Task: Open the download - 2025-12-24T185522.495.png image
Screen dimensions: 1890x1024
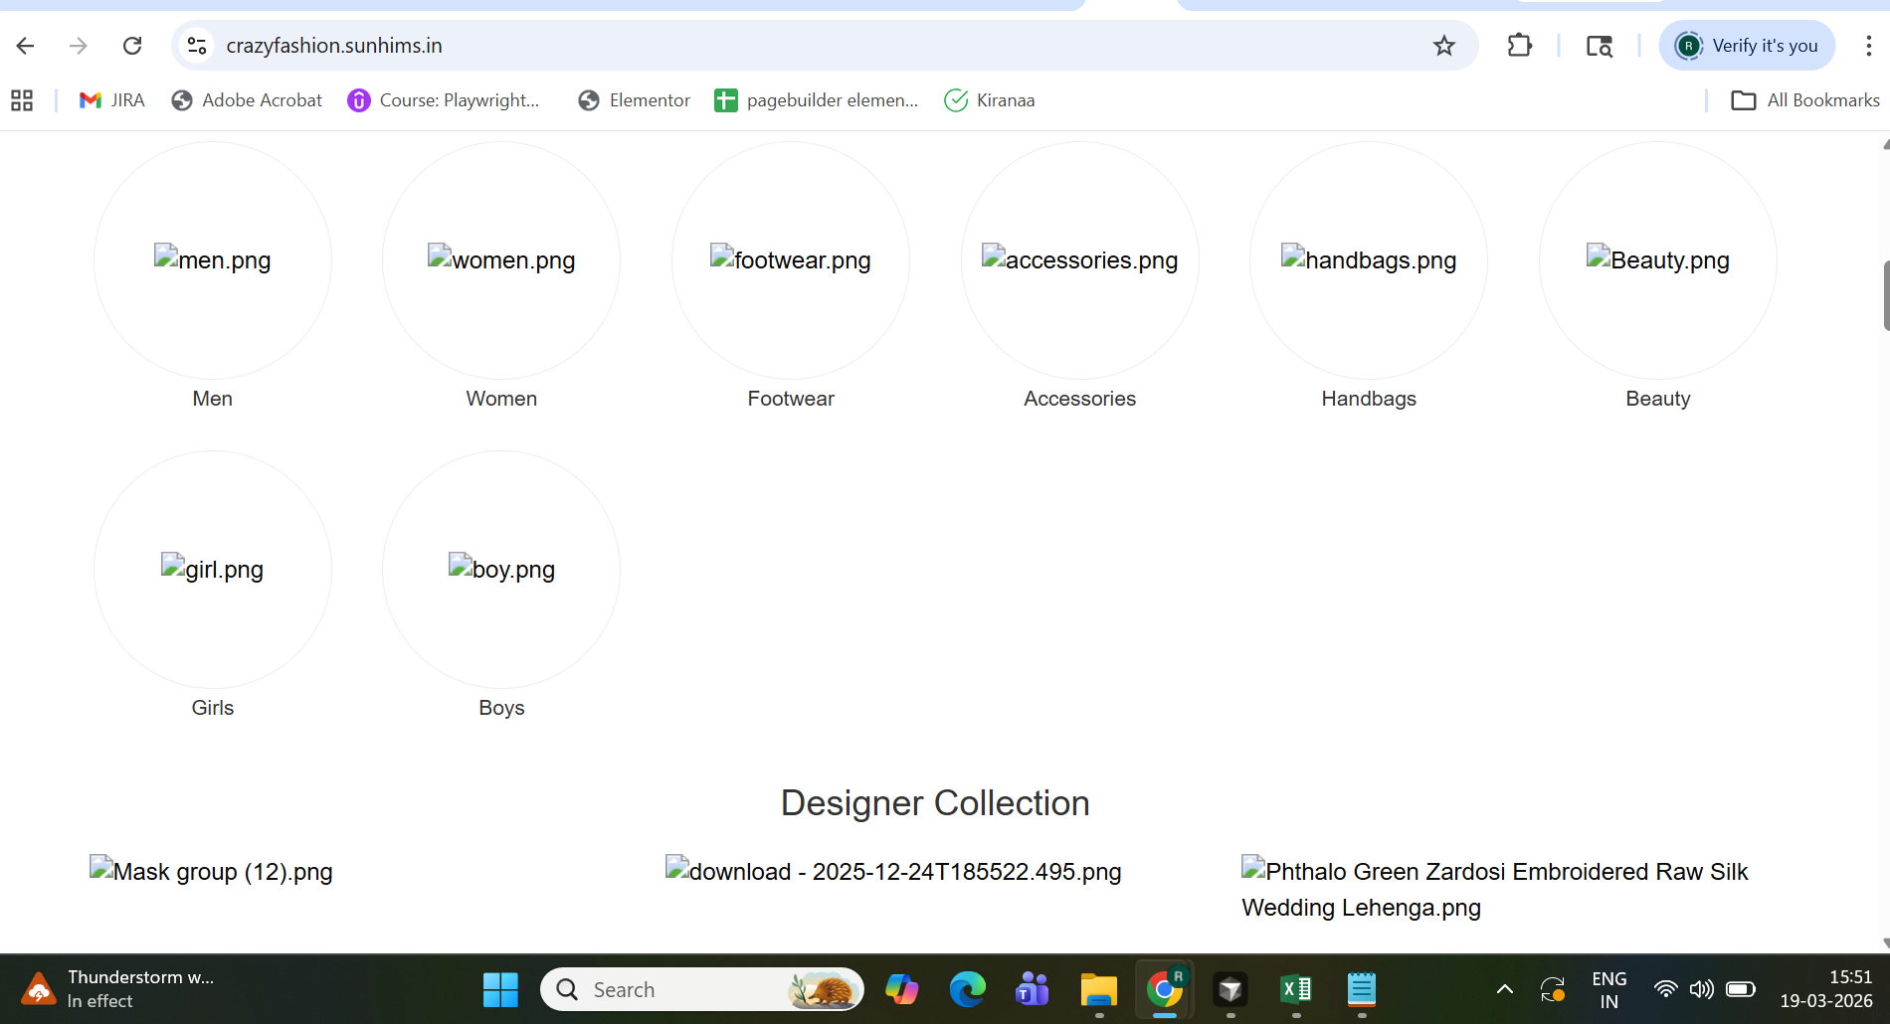Action: pos(893,871)
